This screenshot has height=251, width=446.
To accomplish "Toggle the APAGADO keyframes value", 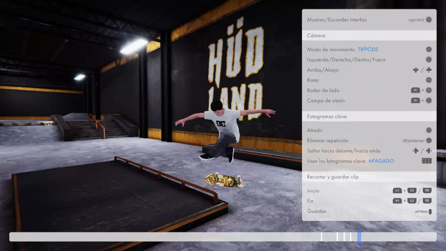I will coord(381,161).
